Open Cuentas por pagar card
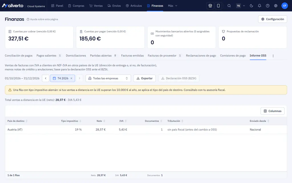The width and height of the screenshot is (292, 183). (x=110, y=37)
